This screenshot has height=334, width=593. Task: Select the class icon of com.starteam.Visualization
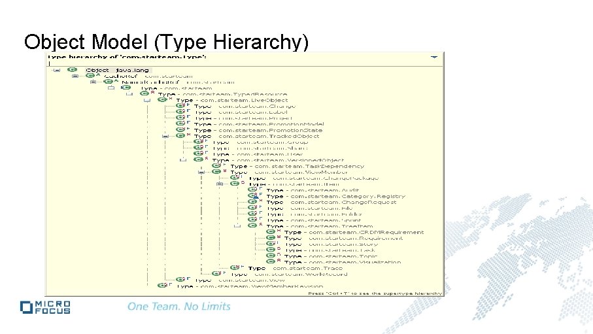point(271,261)
